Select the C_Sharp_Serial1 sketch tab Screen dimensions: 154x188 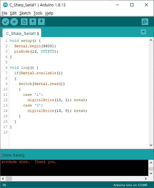(x=22, y=33)
